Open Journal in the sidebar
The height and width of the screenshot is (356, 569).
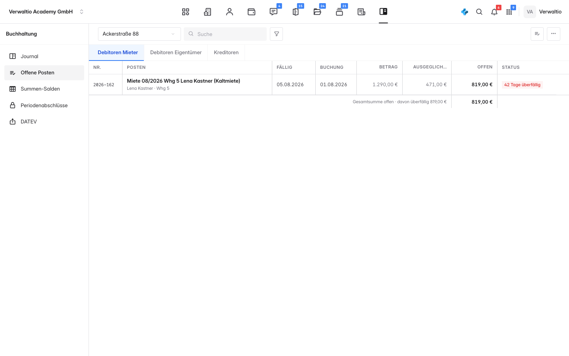(44, 56)
